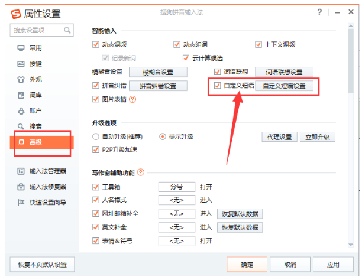Click the 模糊音设置 button
The height and width of the screenshot is (280, 362).
click(158, 73)
